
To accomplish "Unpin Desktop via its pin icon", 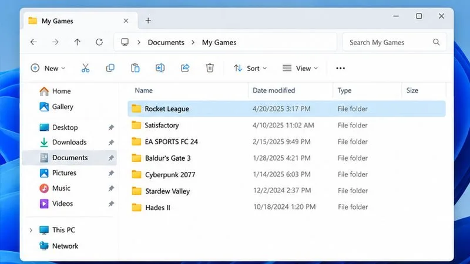I will coord(111,127).
